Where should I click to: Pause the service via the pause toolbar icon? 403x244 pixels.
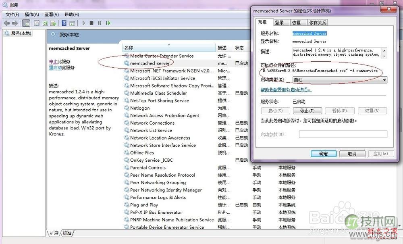pos(99,23)
